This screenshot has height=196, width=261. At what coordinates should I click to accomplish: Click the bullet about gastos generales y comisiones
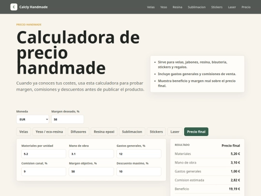tap(197, 74)
